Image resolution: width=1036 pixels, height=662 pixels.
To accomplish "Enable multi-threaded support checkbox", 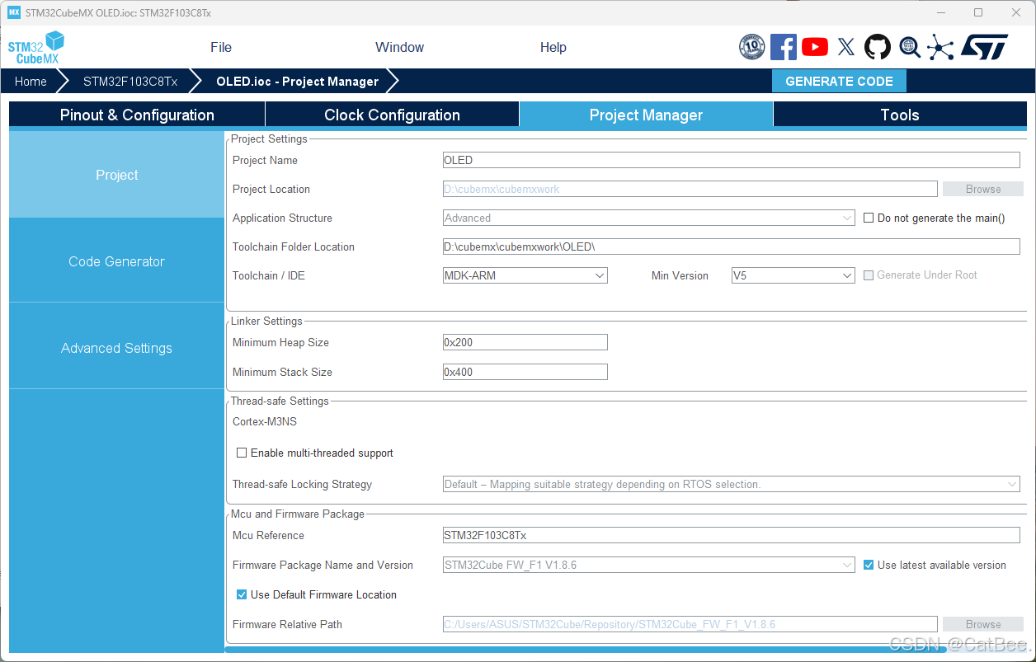I will coord(242,453).
